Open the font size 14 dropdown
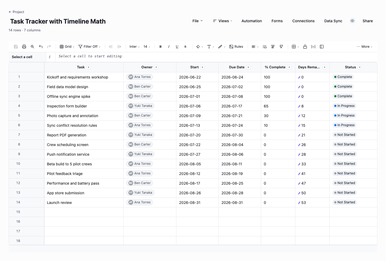The width and height of the screenshot is (386, 261). click(147, 47)
